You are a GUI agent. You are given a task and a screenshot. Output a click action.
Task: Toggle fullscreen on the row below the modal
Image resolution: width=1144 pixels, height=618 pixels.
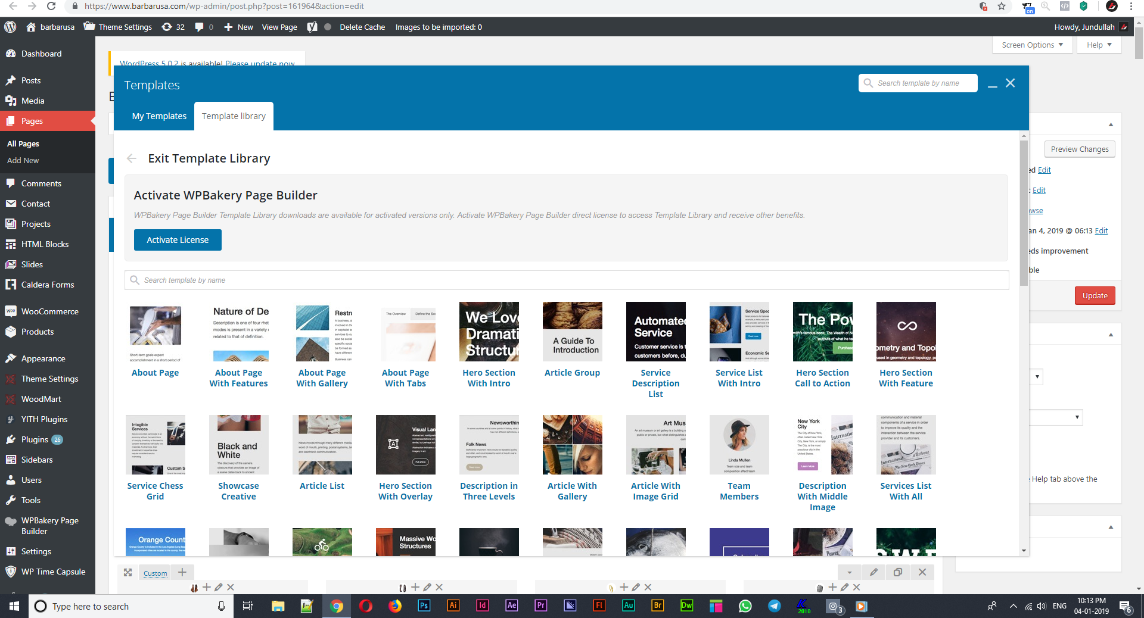pos(128,573)
